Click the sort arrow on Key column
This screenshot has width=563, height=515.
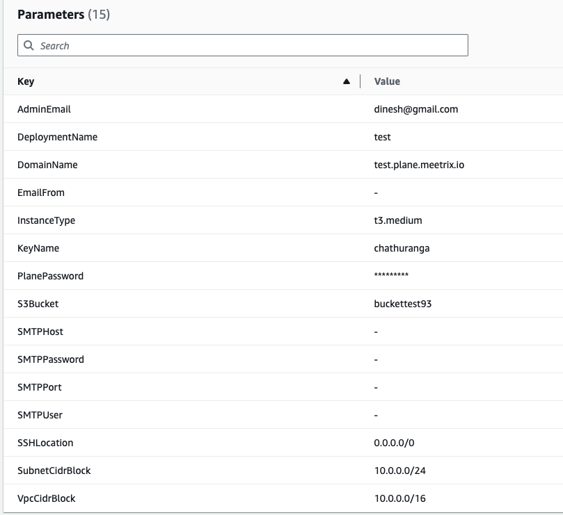click(346, 81)
